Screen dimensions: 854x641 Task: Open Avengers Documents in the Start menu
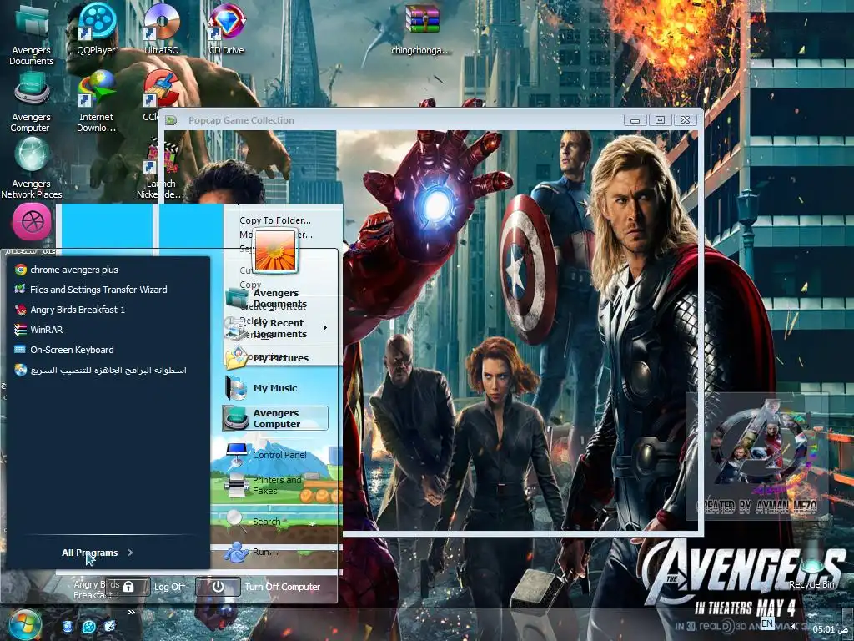point(276,298)
